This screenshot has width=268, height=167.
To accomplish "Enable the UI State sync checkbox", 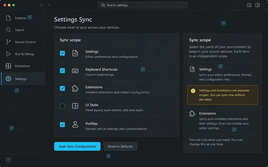I will [x=62, y=106].
